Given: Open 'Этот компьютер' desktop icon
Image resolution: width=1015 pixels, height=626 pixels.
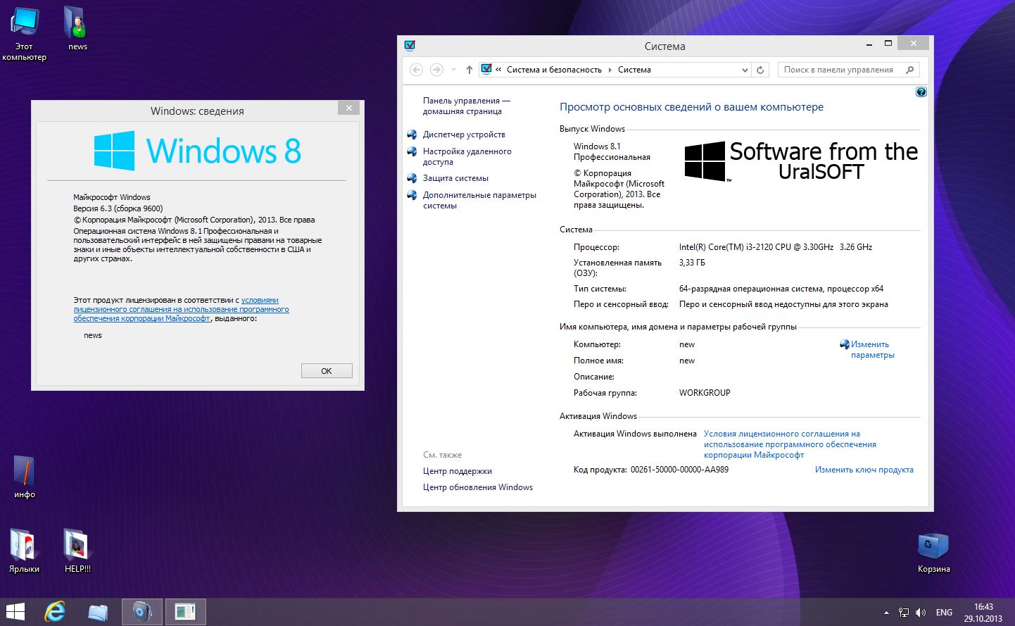Looking at the screenshot, I should pos(25,34).
